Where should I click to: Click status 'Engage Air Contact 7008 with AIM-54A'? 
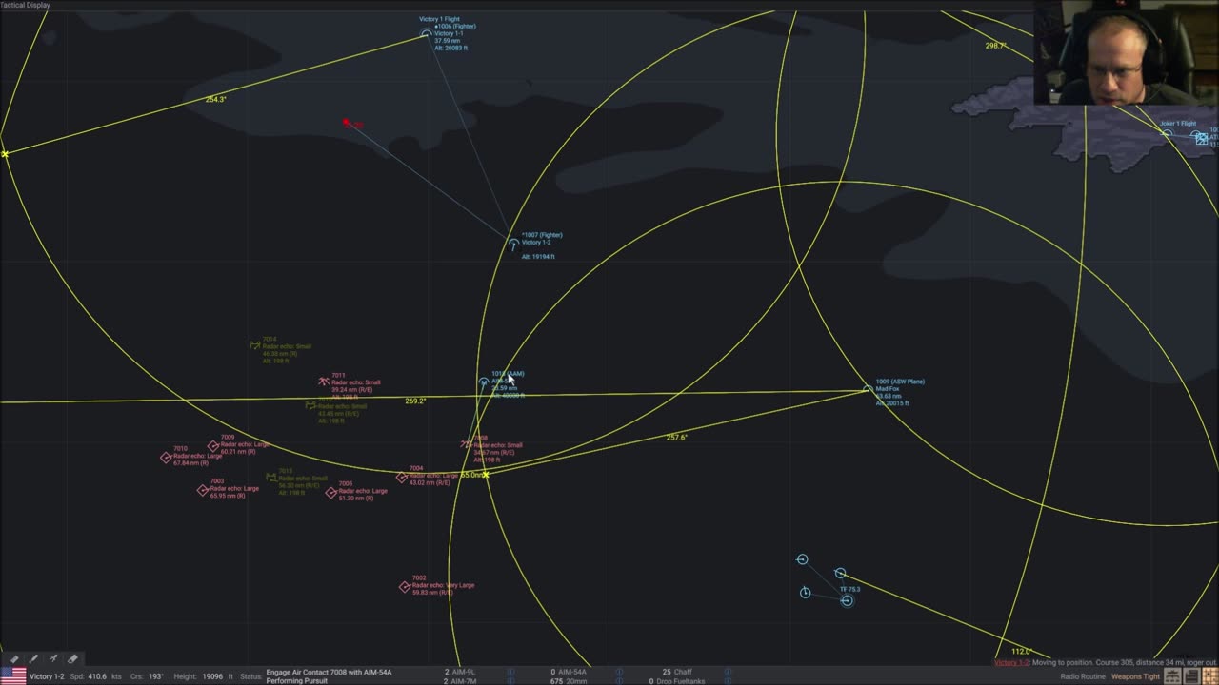point(329,672)
